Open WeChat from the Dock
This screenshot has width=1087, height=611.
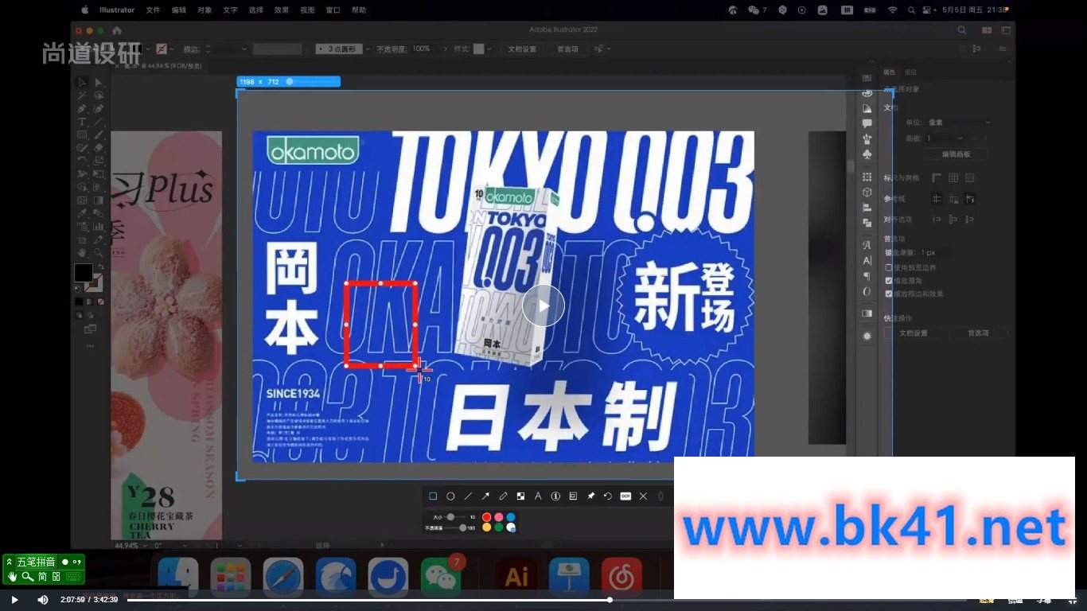click(440, 576)
